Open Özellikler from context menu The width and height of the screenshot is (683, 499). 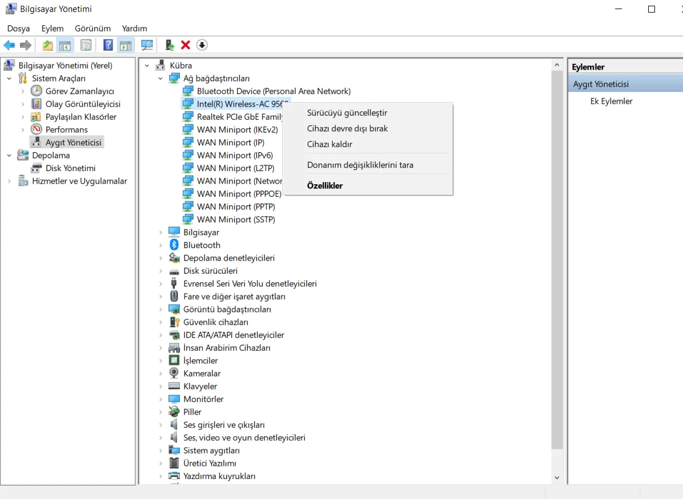[x=368, y=185]
